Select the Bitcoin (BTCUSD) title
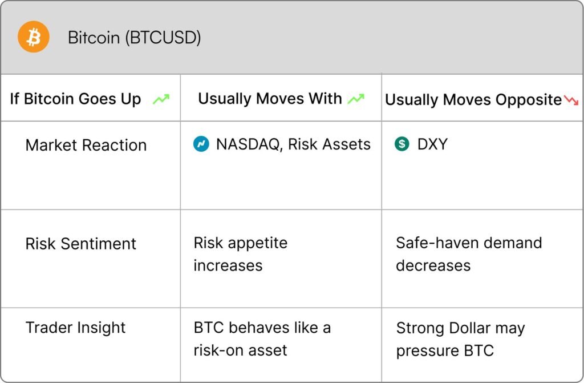The width and height of the screenshot is (584, 383). coord(135,38)
